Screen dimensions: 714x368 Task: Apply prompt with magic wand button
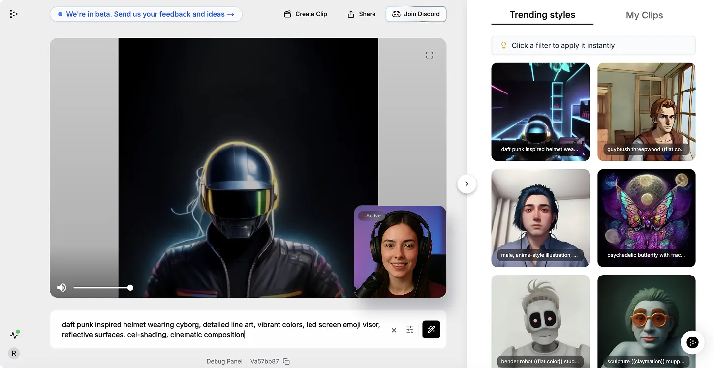point(431,330)
